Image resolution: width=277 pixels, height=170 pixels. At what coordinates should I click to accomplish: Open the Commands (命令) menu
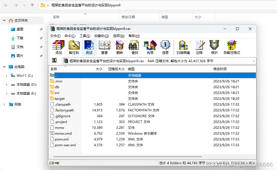70,36
